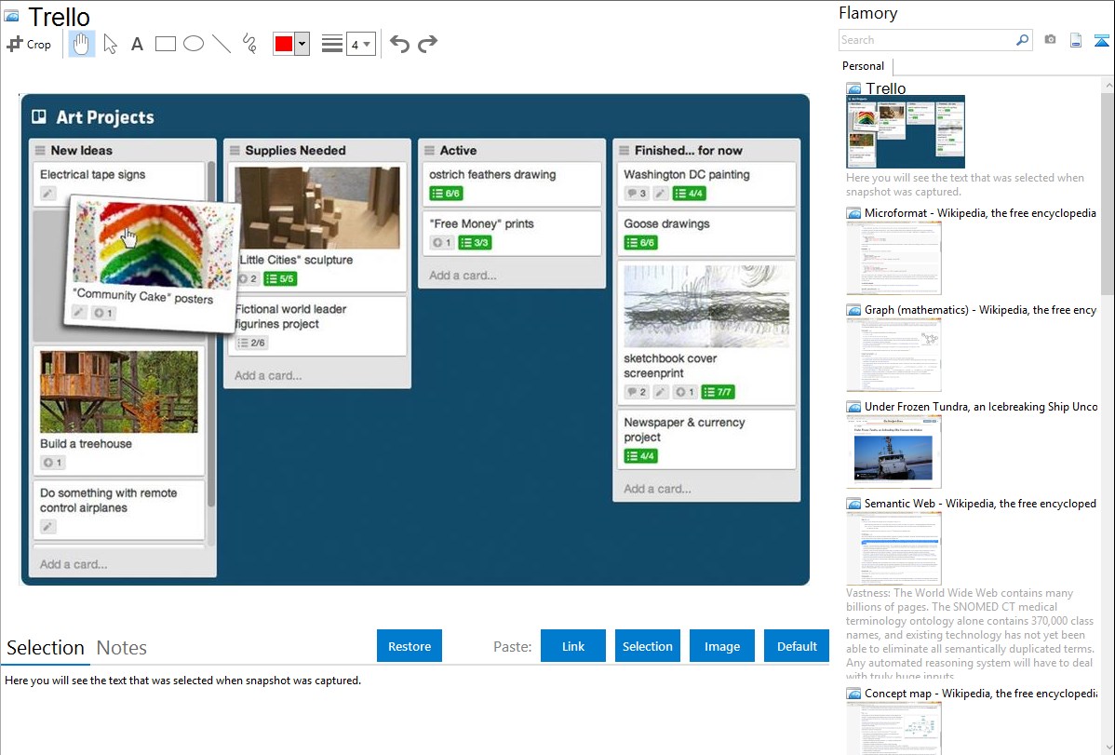The width and height of the screenshot is (1115, 755).
Task: Click Add a card in Active list
Action: [x=463, y=276]
